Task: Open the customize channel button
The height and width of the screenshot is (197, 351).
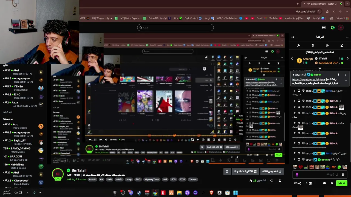Action: (272, 172)
